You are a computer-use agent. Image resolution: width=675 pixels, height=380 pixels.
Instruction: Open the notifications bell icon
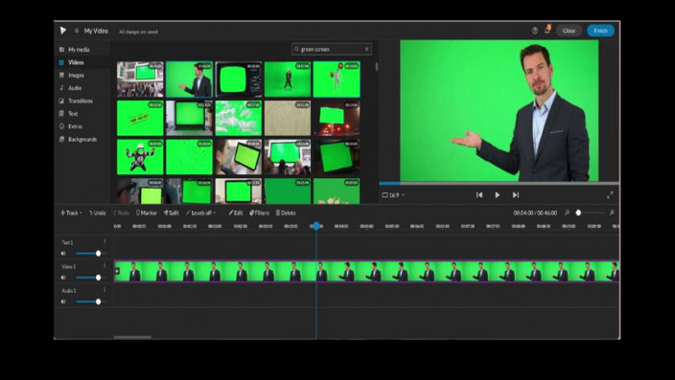pos(547,30)
